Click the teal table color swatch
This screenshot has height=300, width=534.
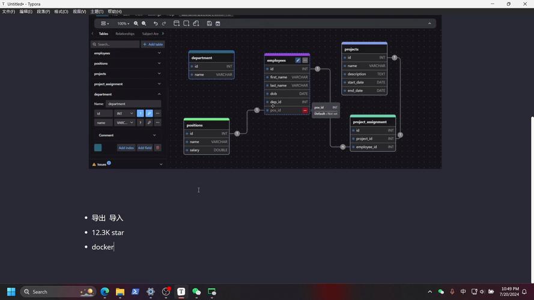98,148
